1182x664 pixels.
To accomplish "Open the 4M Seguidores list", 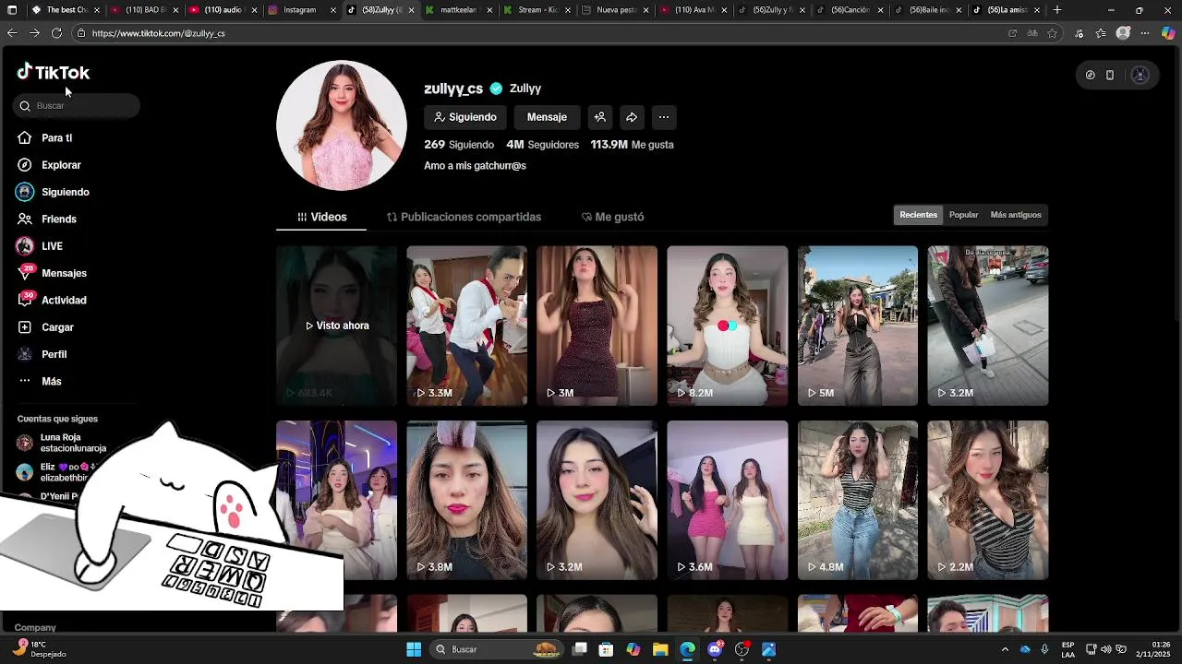I will (542, 145).
